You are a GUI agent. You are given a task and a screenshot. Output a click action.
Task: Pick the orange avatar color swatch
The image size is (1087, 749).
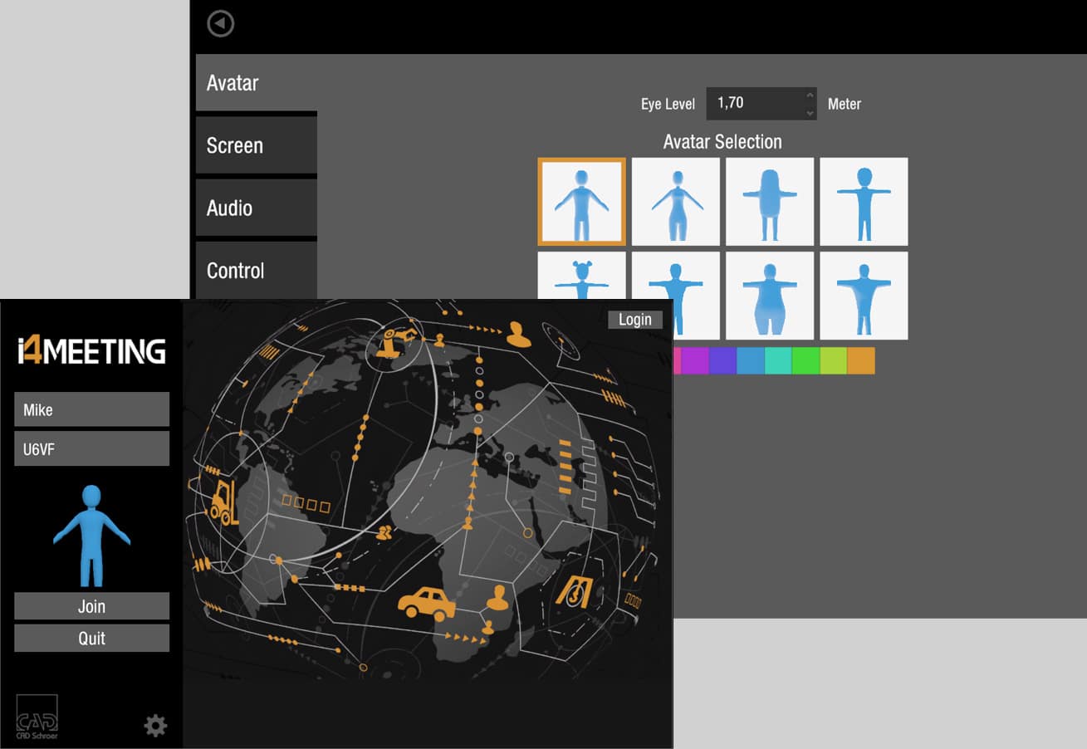861,360
